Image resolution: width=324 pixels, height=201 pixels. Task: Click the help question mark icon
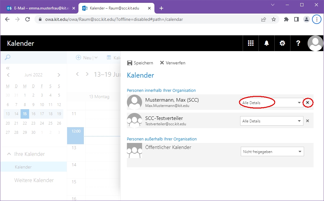tap(298, 43)
